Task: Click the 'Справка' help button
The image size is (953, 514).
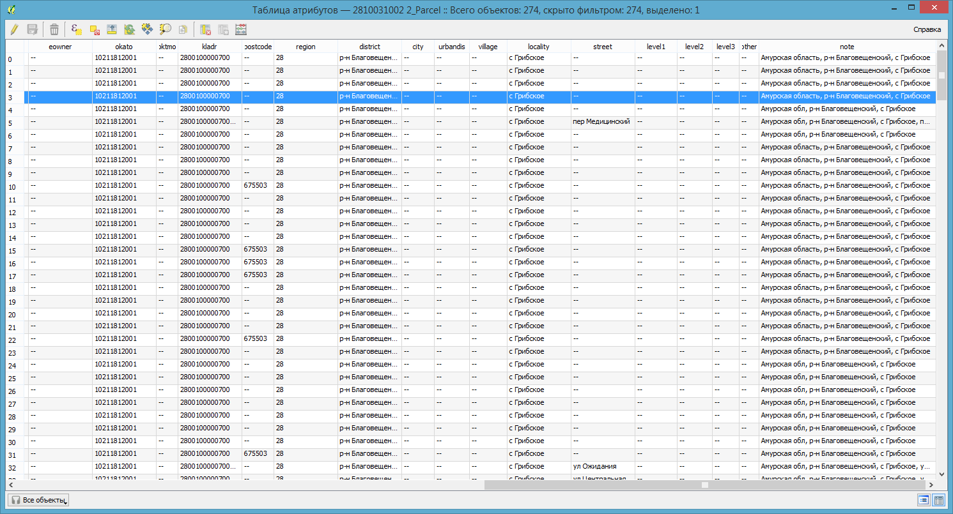Action: (927, 29)
